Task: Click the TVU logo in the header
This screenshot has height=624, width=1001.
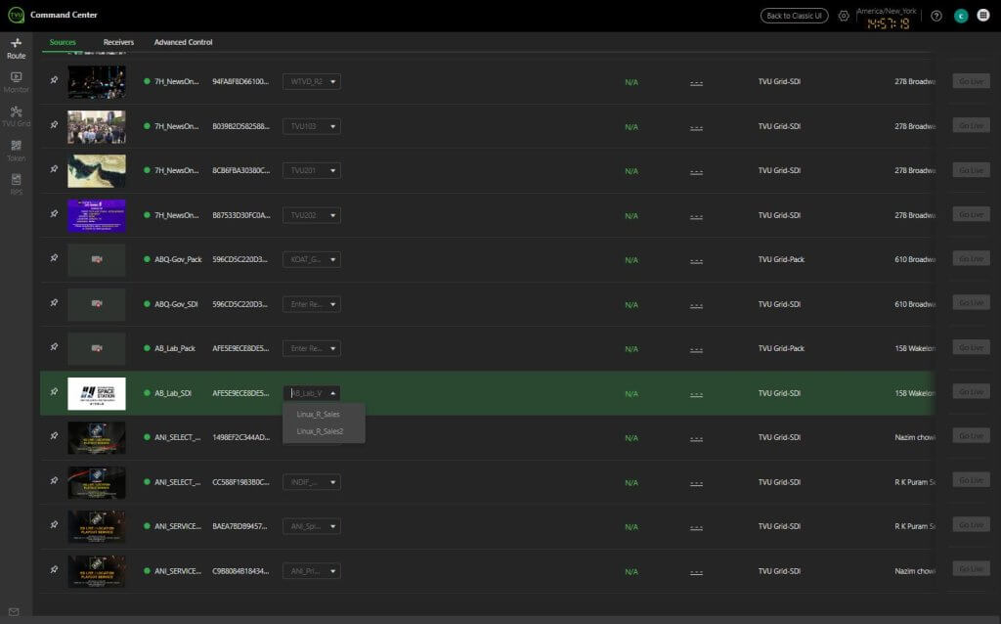Action: click(16, 15)
